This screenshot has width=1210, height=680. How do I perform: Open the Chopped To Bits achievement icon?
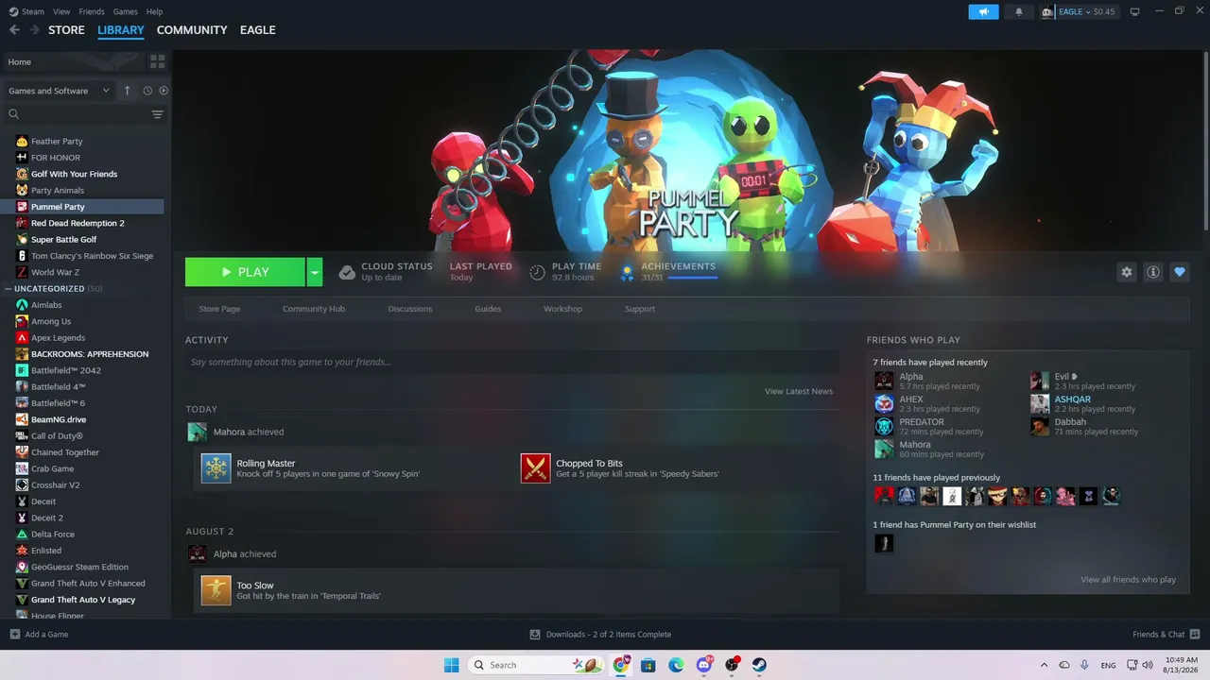pyautogui.click(x=536, y=468)
